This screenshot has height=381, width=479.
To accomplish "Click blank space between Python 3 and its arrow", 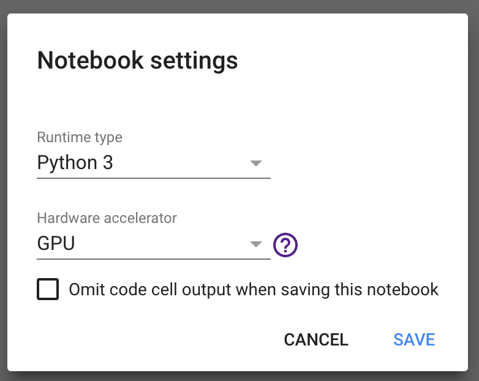I will tap(184, 164).
